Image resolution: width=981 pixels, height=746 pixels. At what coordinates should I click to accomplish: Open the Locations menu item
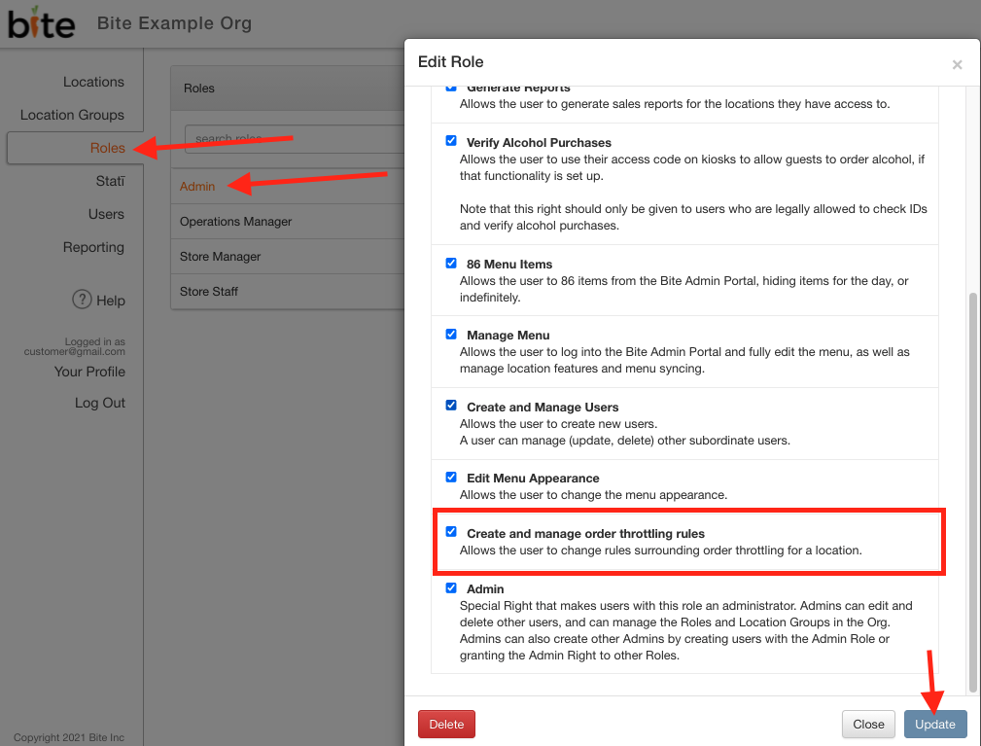93,82
